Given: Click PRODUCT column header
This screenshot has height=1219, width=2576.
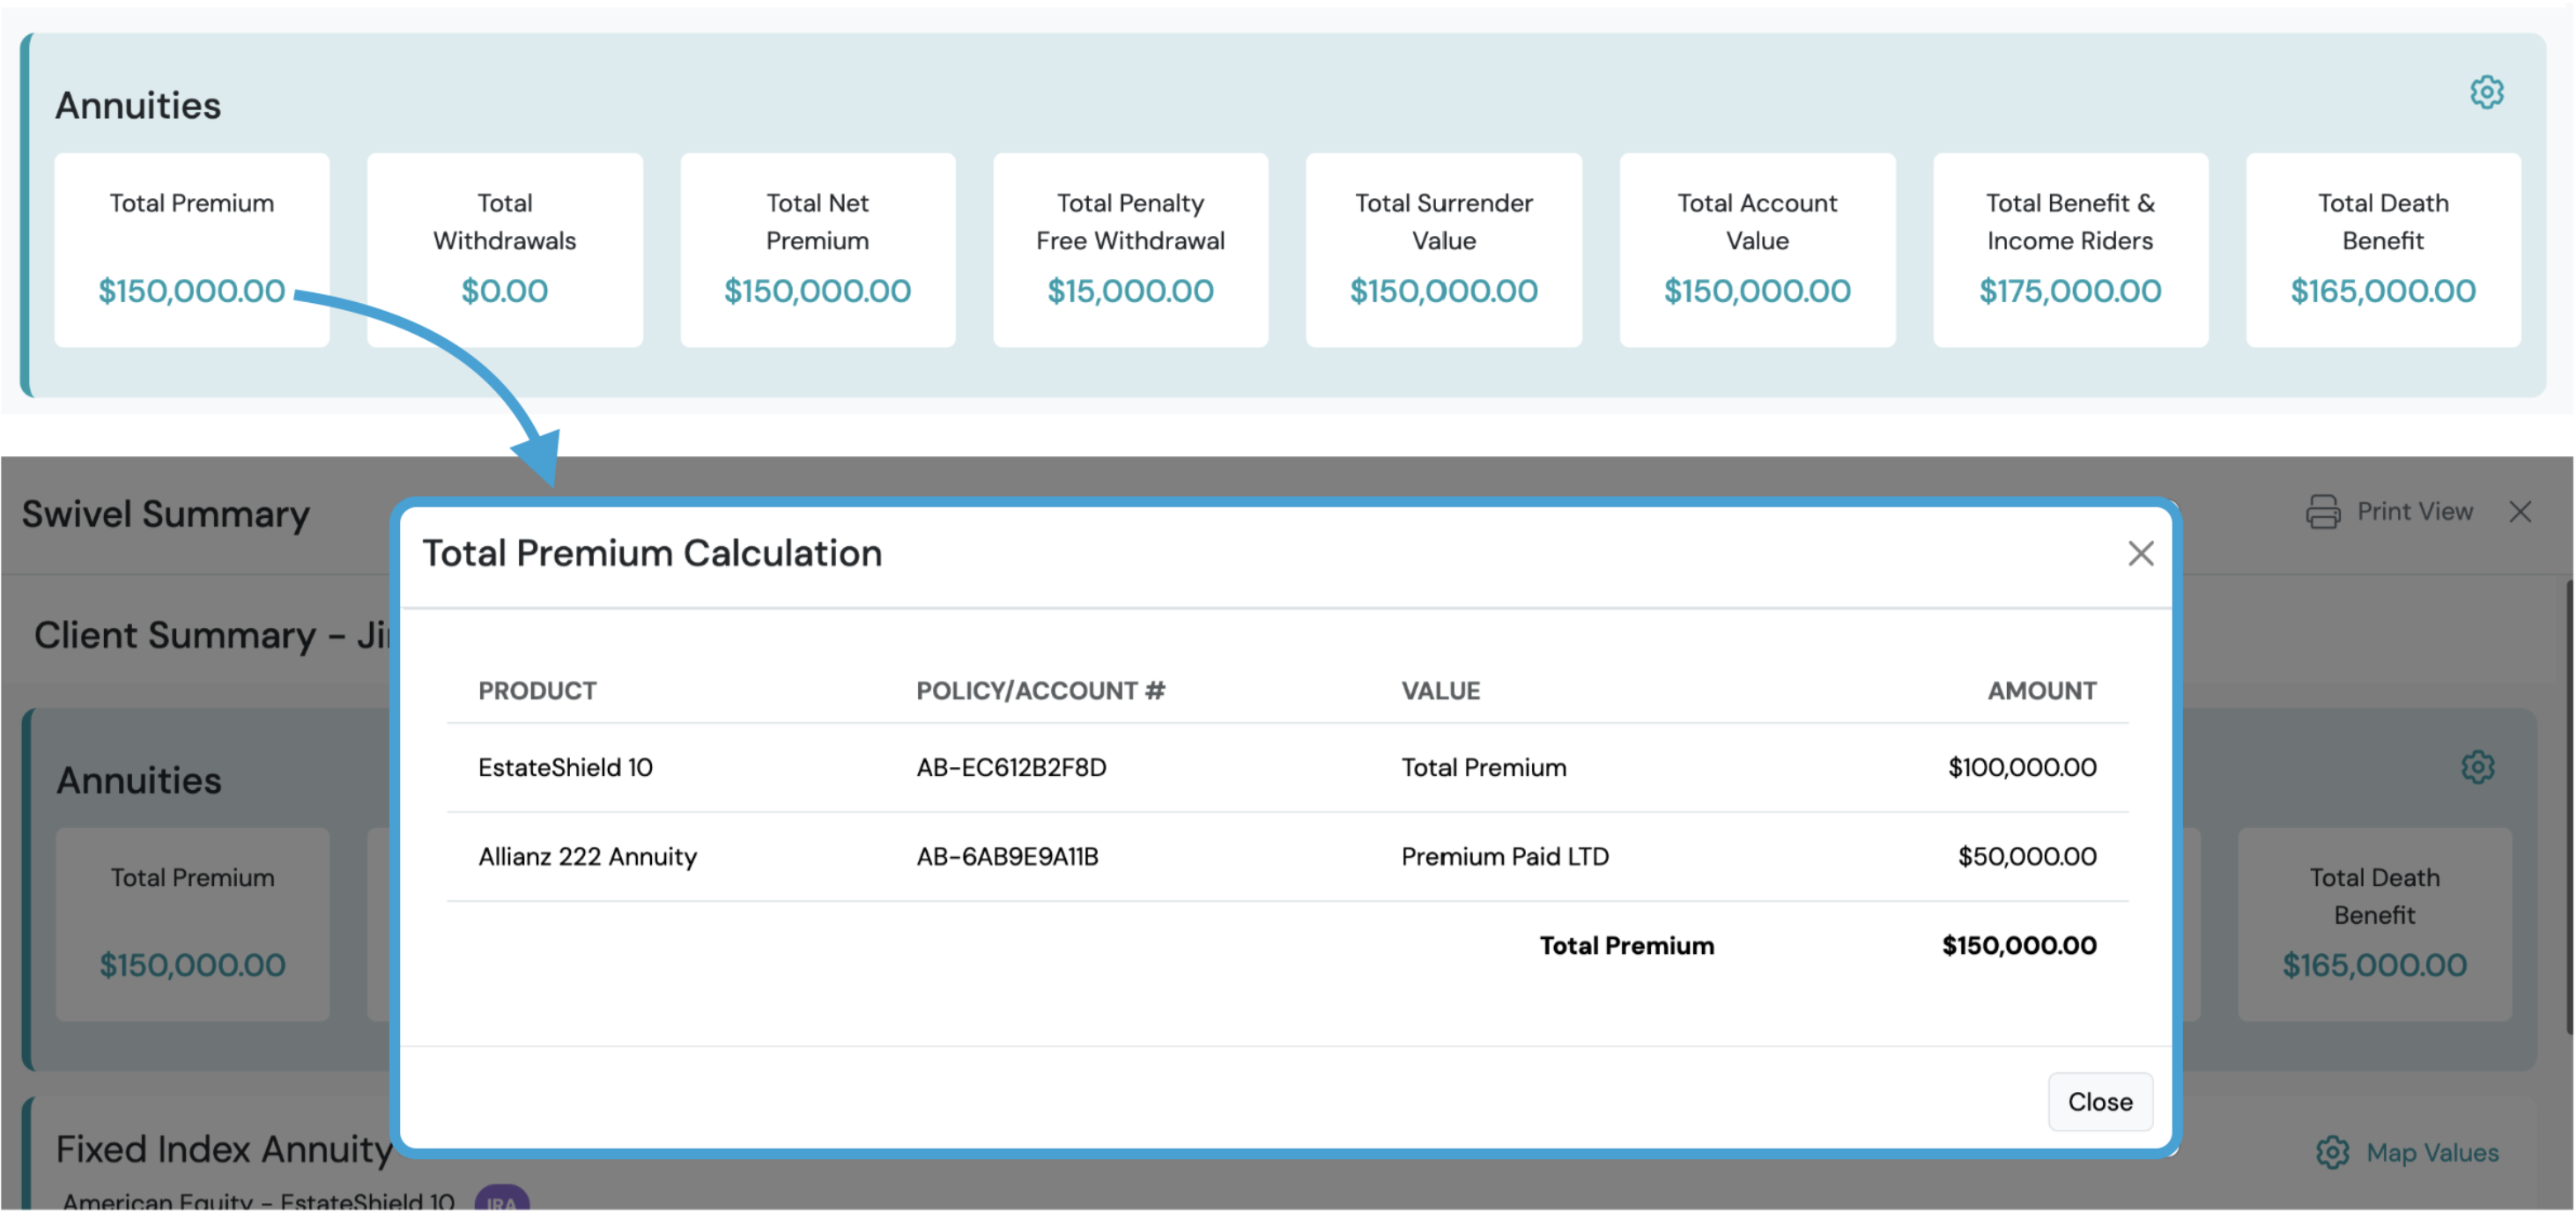Looking at the screenshot, I should (537, 690).
